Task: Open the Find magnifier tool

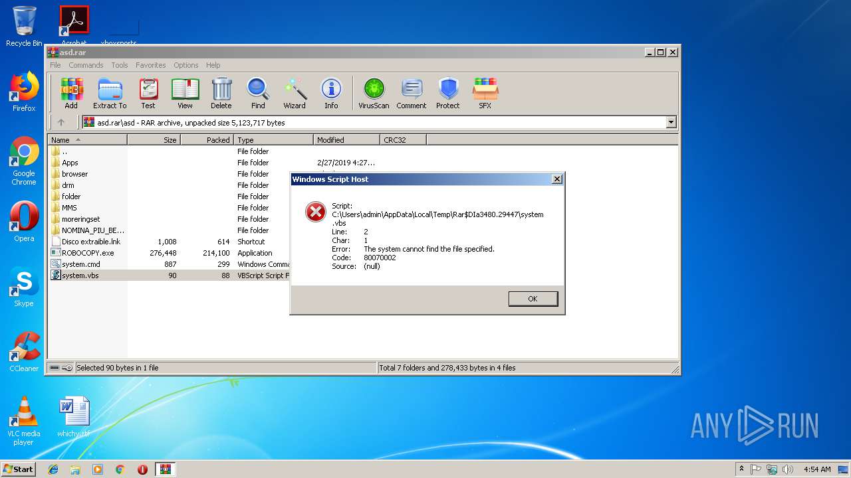Action: (x=258, y=94)
